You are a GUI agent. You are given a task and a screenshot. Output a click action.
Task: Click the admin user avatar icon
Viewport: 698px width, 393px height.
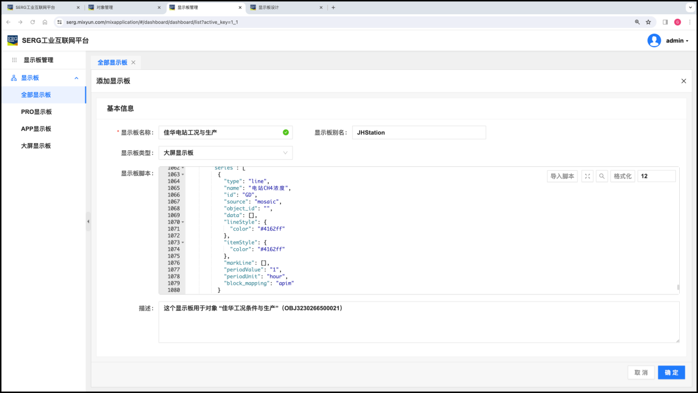pyautogui.click(x=654, y=41)
